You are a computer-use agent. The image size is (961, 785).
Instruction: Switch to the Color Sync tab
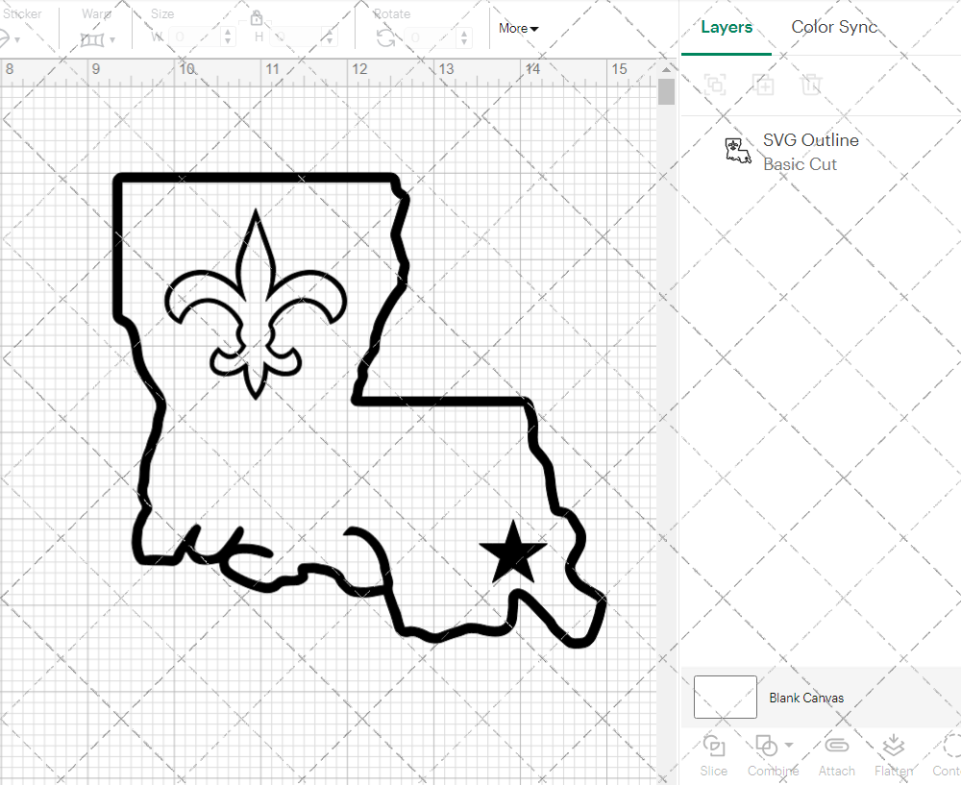834,27
